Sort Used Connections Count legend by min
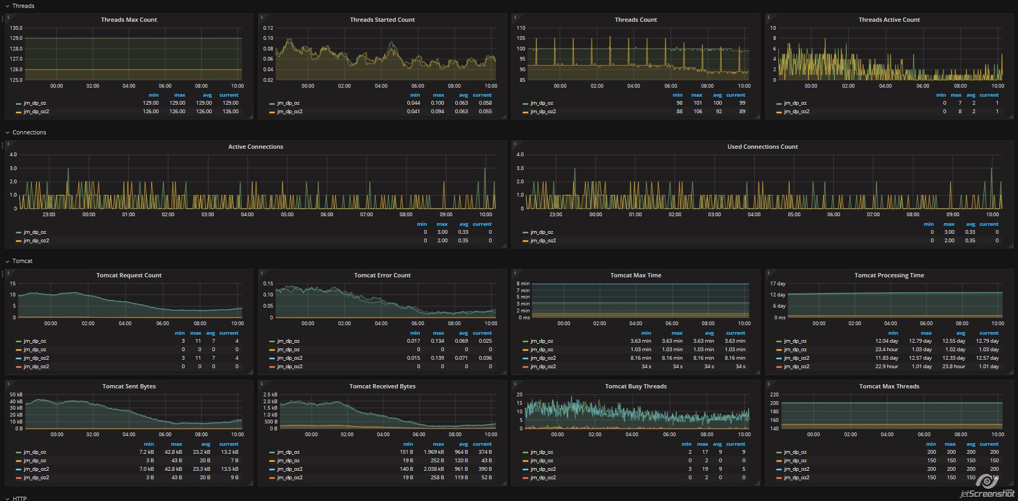This screenshot has width=1018, height=501. (929, 224)
